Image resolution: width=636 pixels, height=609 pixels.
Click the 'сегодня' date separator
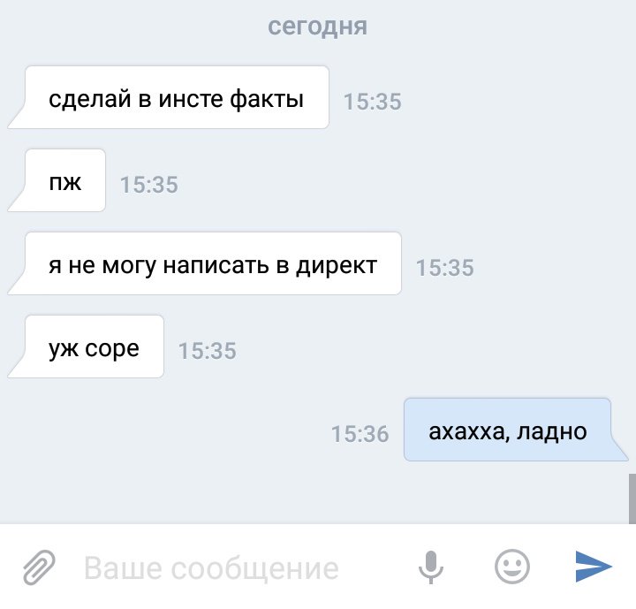[x=318, y=27]
